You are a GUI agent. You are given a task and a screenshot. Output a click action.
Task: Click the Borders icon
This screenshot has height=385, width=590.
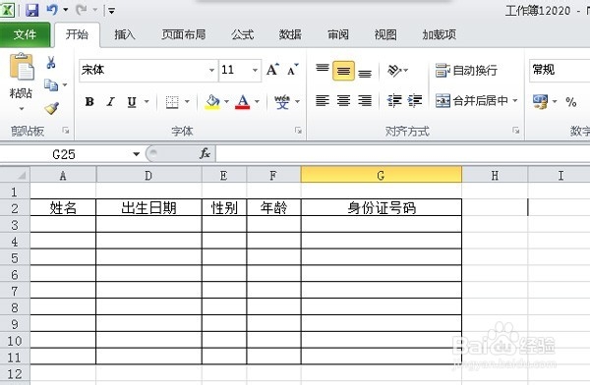(x=172, y=102)
